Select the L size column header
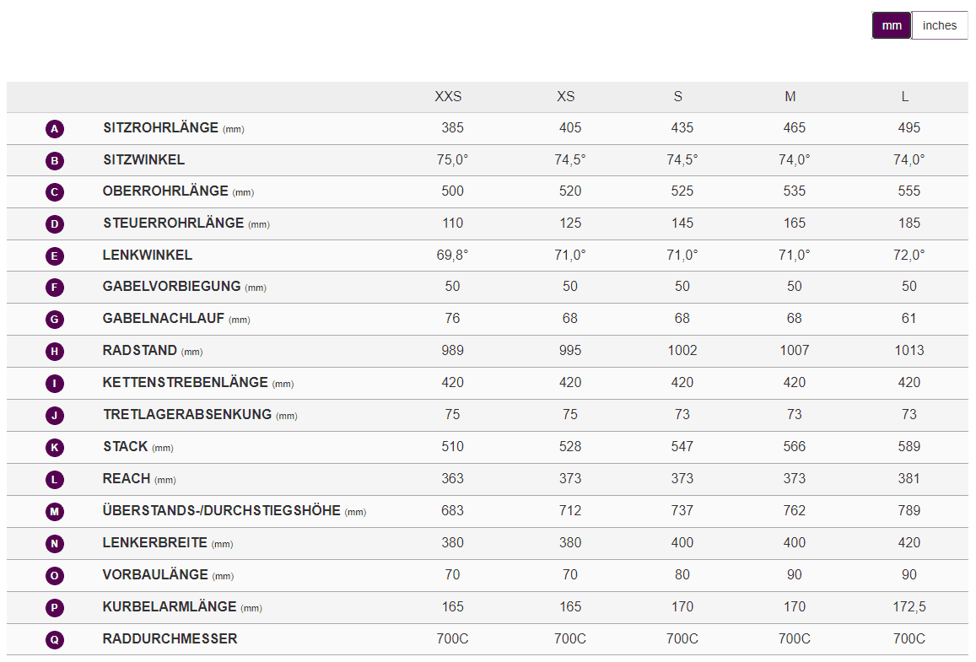 point(905,96)
